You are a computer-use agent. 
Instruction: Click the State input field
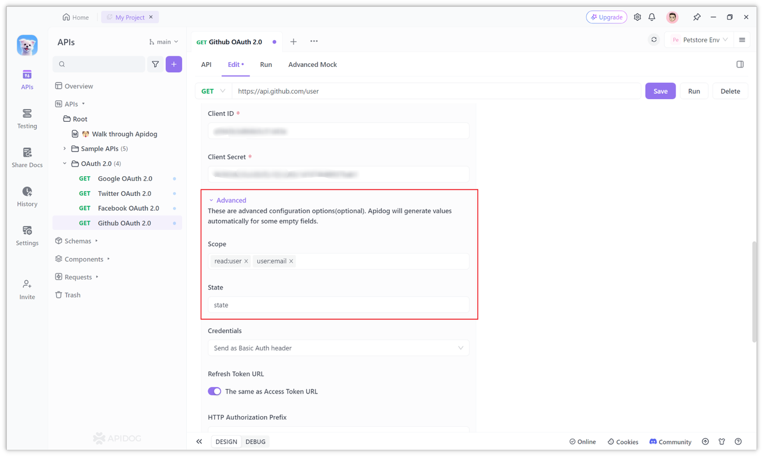click(x=338, y=305)
